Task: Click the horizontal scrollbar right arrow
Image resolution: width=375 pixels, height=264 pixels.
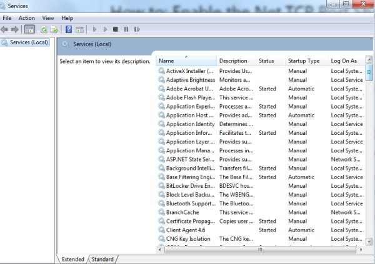Action: pos(361,250)
